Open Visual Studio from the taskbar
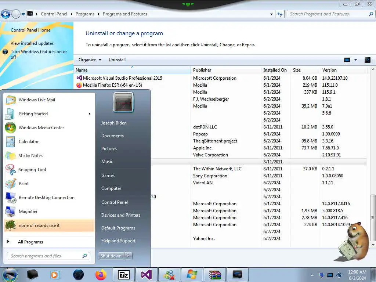Image resolution: width=376 pixels, height=282 pixels. (x=146, y=275)
